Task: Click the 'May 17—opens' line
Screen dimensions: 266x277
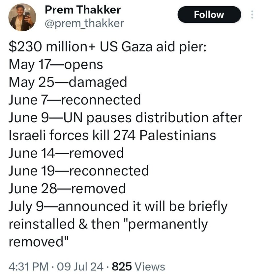Action: pos(56,65)
